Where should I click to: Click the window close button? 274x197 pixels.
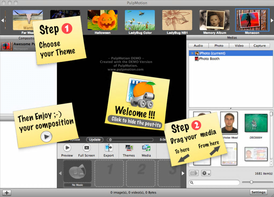[x=3, y=3]
